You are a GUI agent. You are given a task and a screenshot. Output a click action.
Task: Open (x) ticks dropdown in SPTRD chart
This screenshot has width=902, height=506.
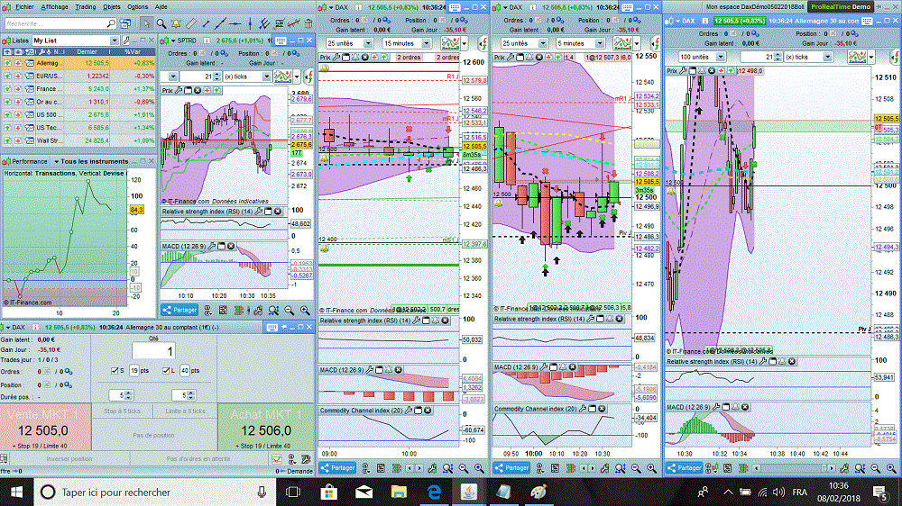coord(266,77)
